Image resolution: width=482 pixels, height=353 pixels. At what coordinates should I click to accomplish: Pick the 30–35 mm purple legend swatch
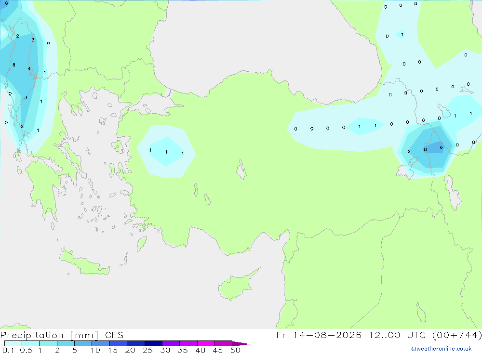pyautogui.click(x=171, y=343)
